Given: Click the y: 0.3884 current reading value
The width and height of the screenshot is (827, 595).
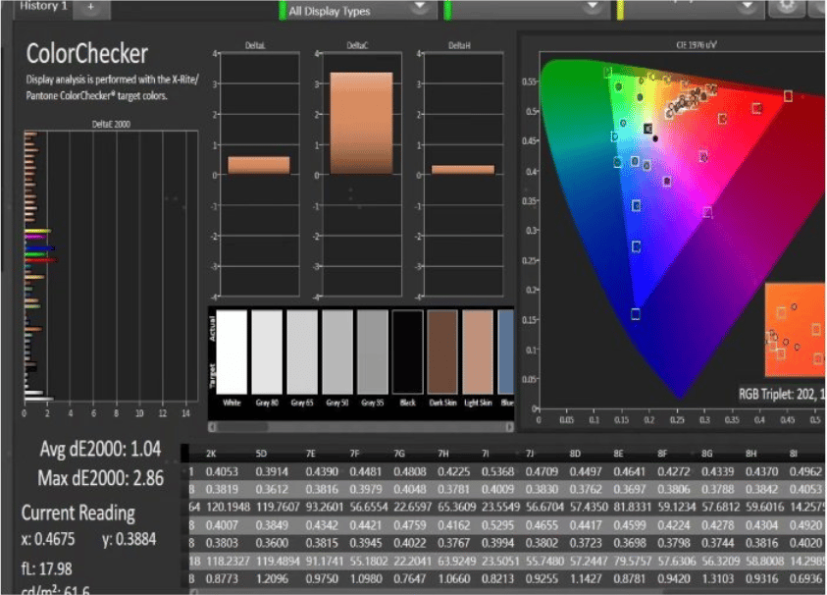Looking at the screenshot, I should coord(129,540).
